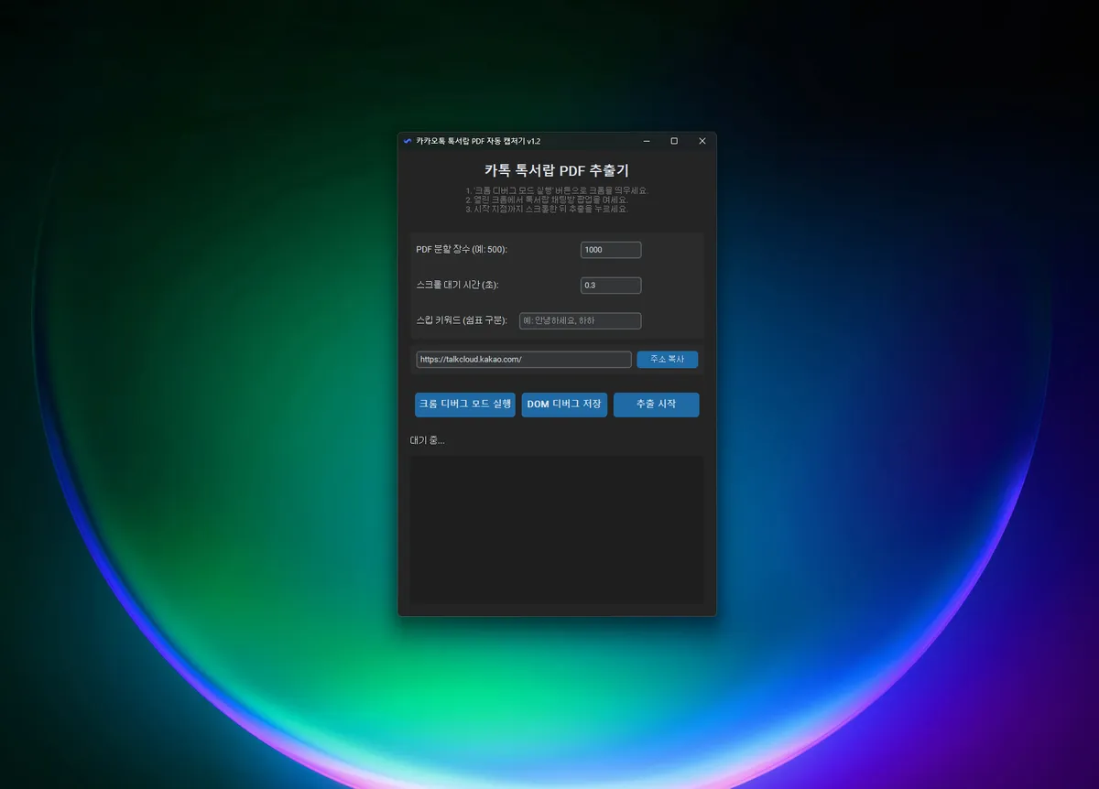Copy the address with '주소 복사' button

[x=668, y=360]
